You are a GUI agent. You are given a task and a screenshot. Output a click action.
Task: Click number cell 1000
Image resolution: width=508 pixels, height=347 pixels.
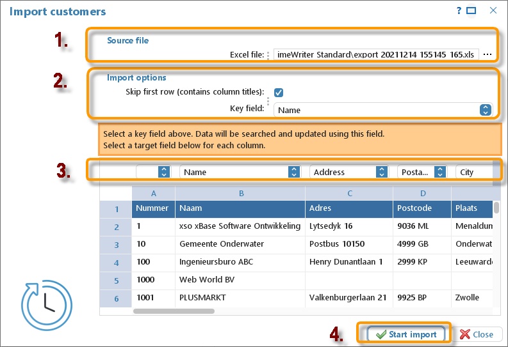(x=154, y=280)
